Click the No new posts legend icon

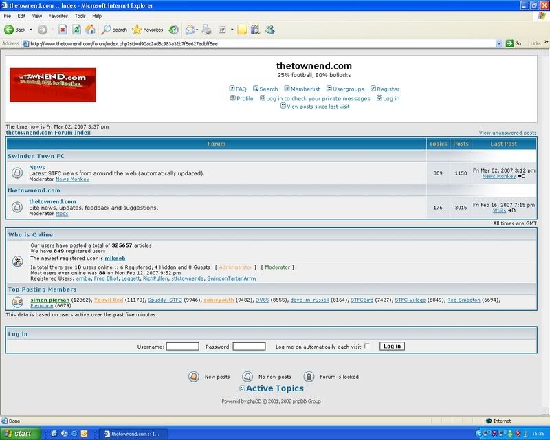pyautogui.click(x=247, y=377)
